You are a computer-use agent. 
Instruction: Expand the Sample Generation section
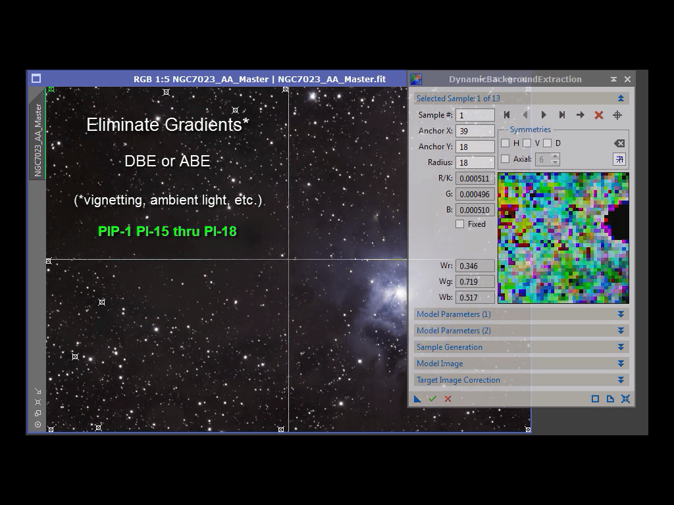[x=520, y=347]
